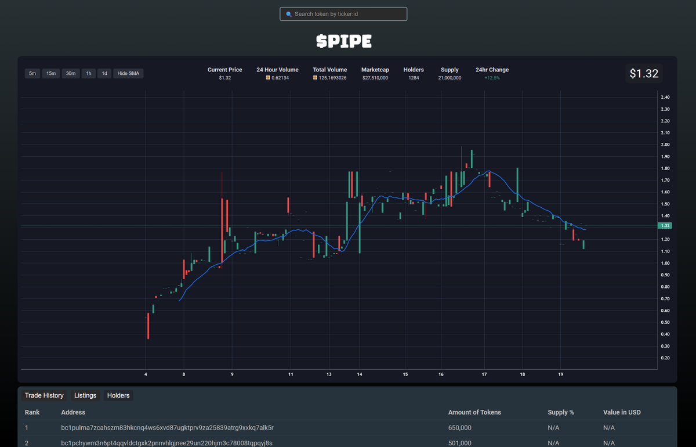This screenshot has width=696, height=447.
Task: Click the magnifying glass icon in search bar
Action: click(x=288, y=13)
